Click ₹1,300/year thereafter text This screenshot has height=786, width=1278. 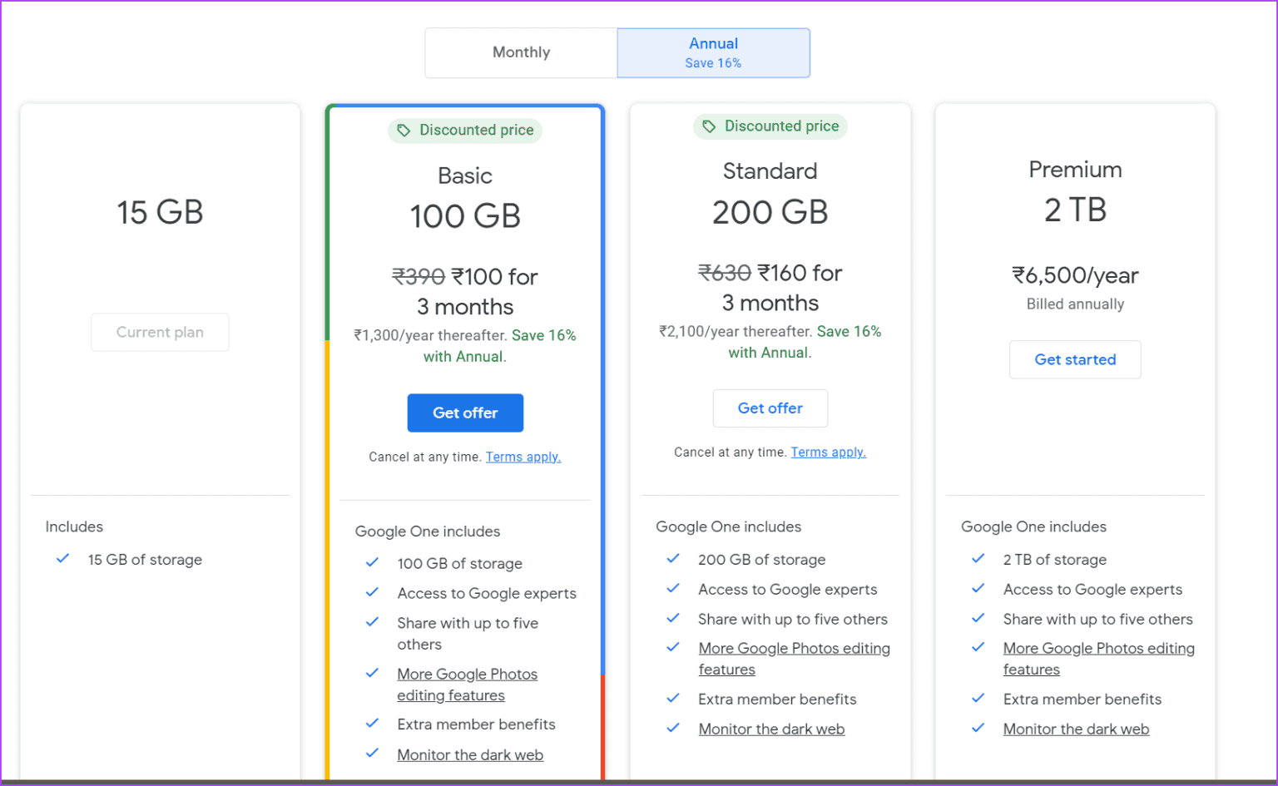coord(430,335)
